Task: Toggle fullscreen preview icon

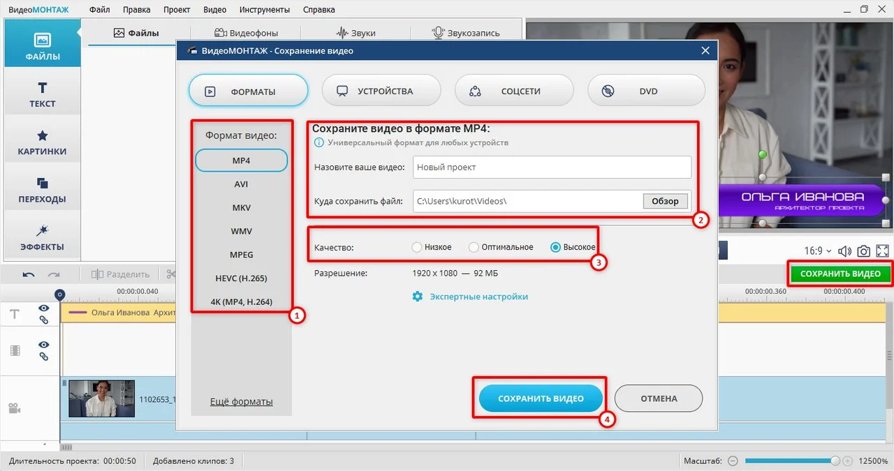Action: 883,251
